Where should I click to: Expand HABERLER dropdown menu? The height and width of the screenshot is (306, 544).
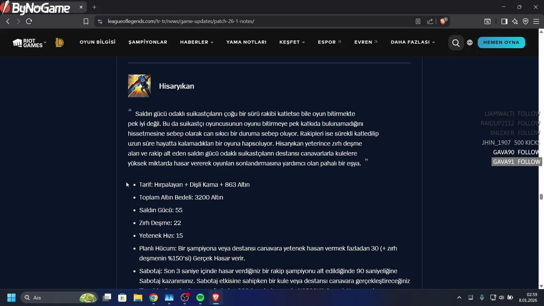[197, 42]
